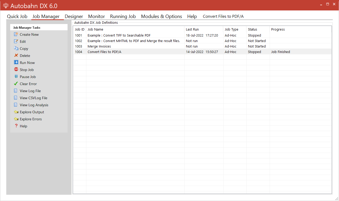
Task: Click the Delete job icon
Action: tap(16, 55)
